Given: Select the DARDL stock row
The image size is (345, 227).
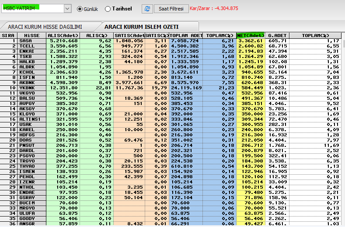Looking at the screenshot, I should pyautogui.click(x=171, y=151).
